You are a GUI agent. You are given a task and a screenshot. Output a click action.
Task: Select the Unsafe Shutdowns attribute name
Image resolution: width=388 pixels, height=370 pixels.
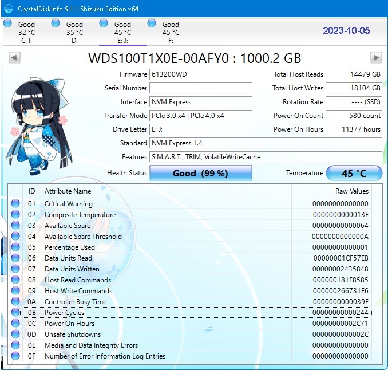tap(73, 334)
